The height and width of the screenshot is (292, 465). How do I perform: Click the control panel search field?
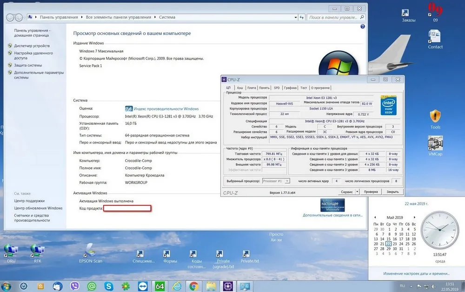tap(336, 18)
